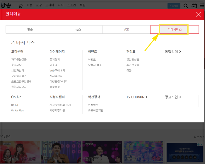The height and width of the screenshot is (164, 205).
Task: Open 유료이용약관 link
Action: pyautogui.click(x=95, y=110)
